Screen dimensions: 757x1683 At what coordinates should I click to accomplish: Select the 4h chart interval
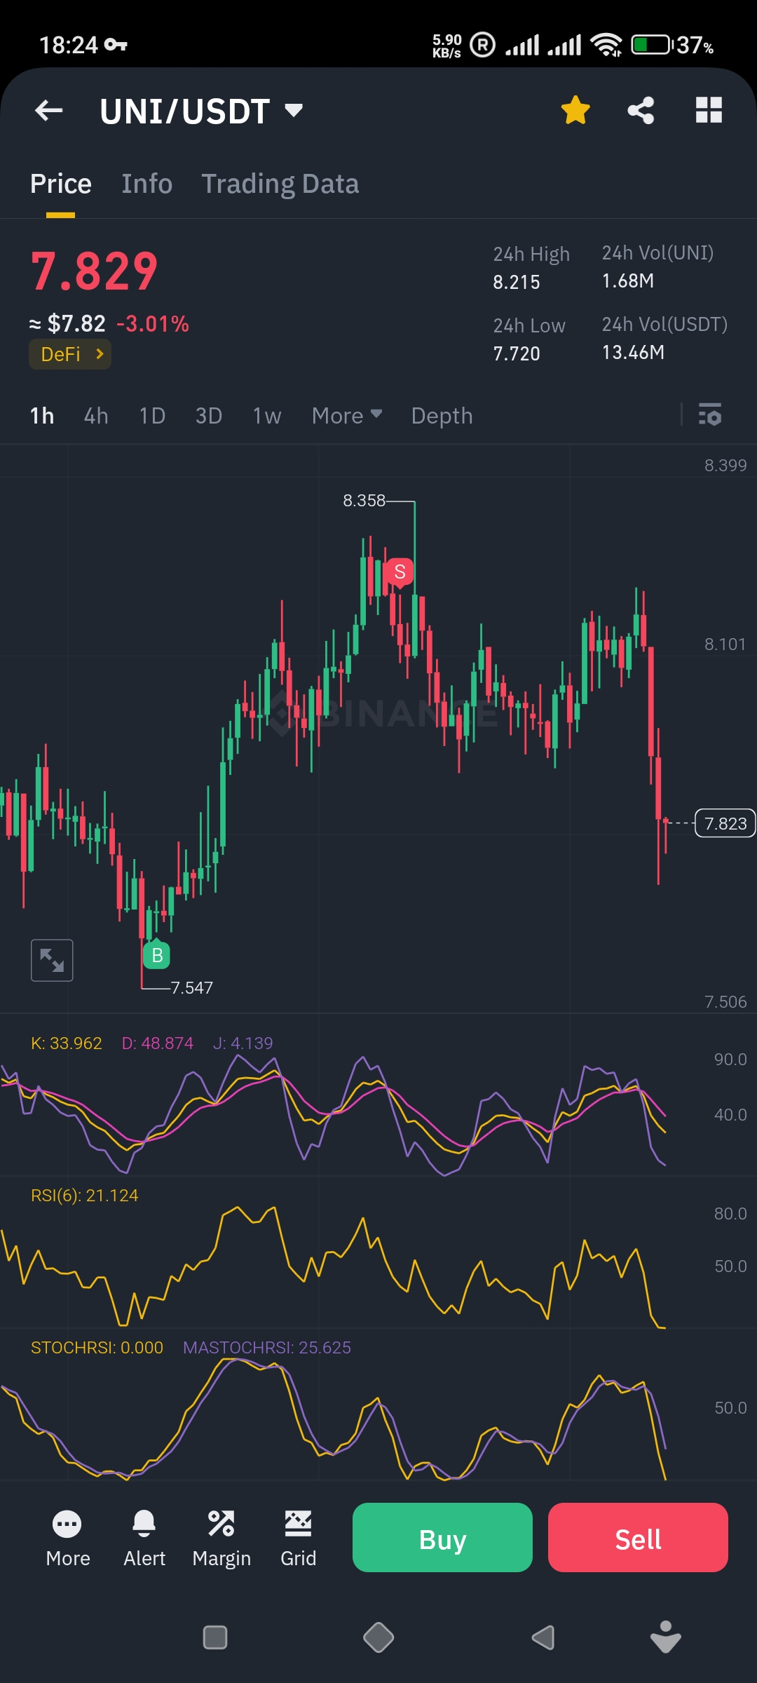96,416
